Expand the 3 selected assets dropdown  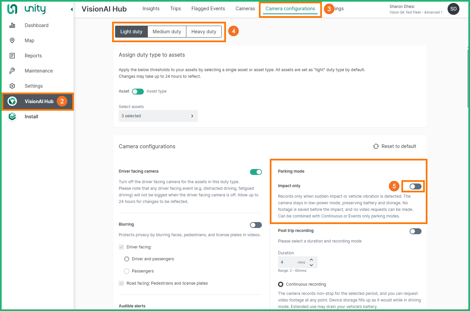tap(158, 116)
